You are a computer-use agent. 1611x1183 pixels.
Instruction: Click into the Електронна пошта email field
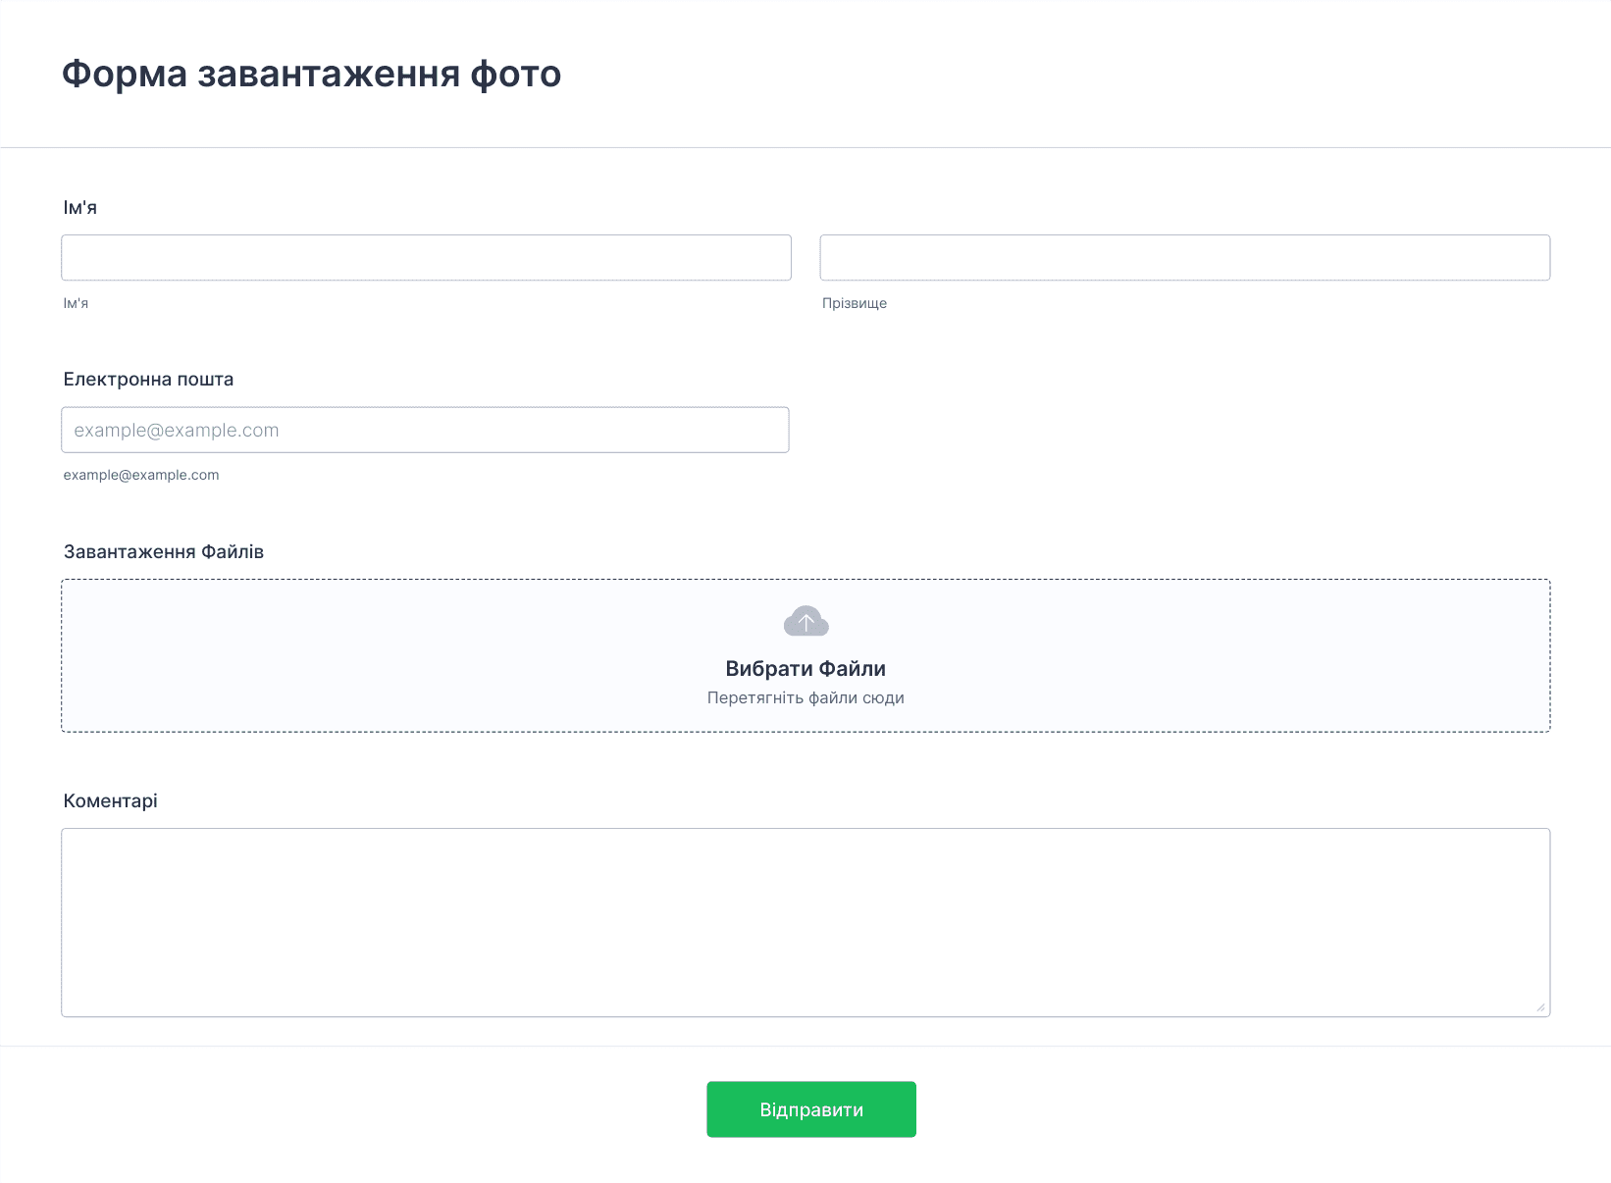pos(425,431)
